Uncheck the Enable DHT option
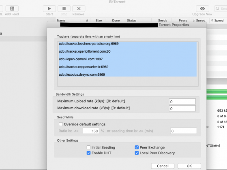This screenshot has height=170, width=227. click(89, 153)
